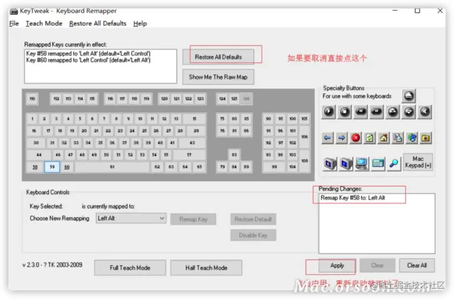
Task: Select the browser Forward arrow specialty button
Action: [x=342, y=138]
